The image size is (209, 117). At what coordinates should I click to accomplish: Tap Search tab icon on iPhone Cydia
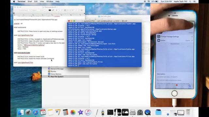[x=189, y=86]
